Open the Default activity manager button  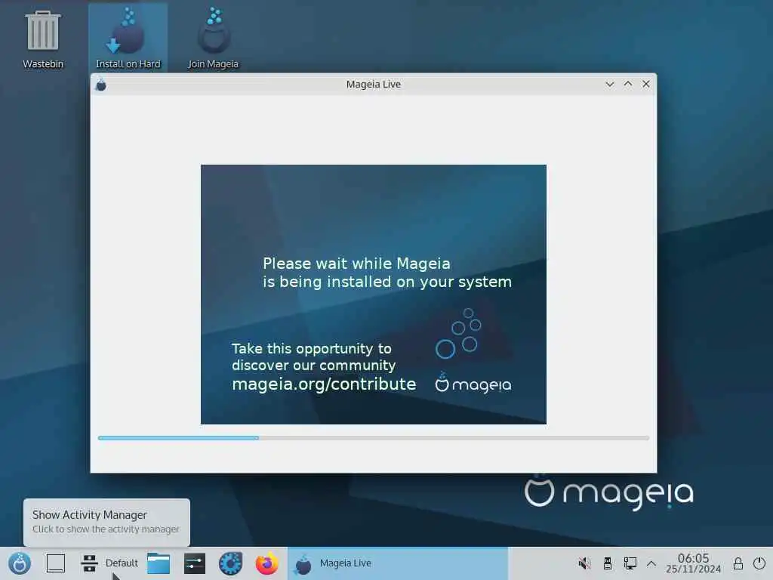[110, 563]
